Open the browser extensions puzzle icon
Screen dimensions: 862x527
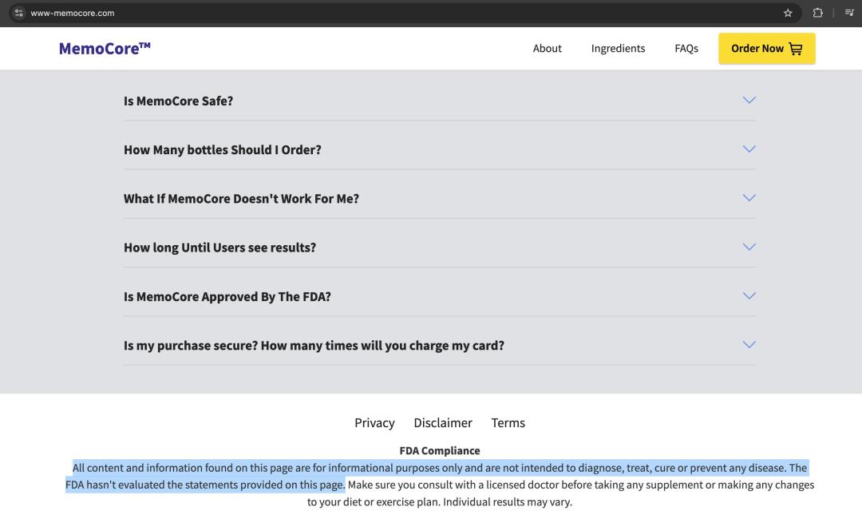817,13
